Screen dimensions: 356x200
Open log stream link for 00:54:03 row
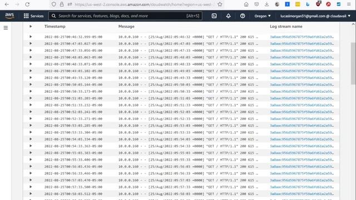(x=301, y=139)
